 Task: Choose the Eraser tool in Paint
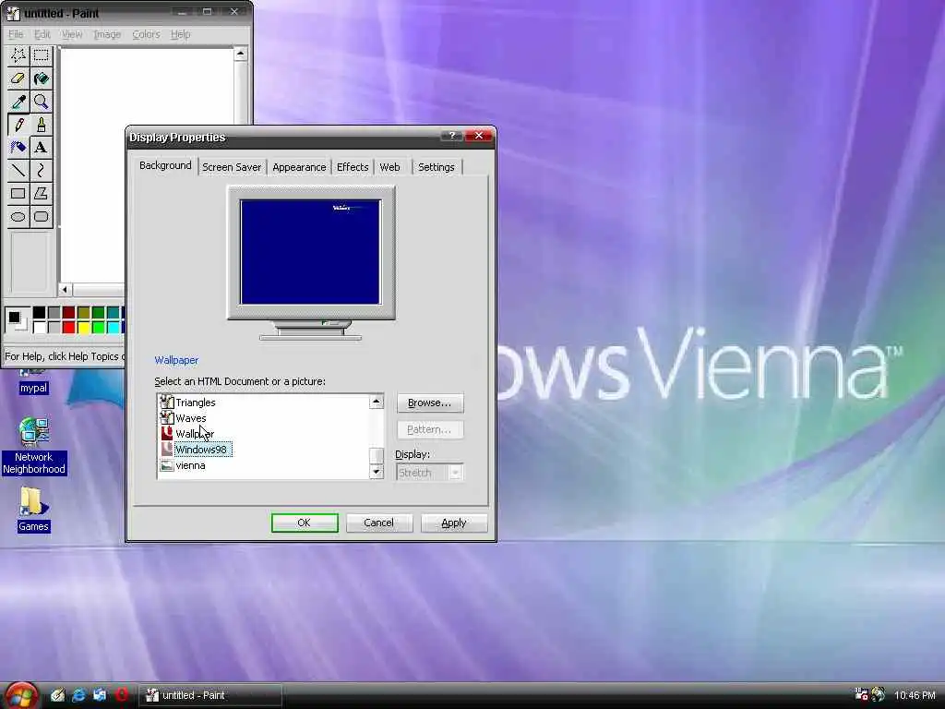(18, 79)
